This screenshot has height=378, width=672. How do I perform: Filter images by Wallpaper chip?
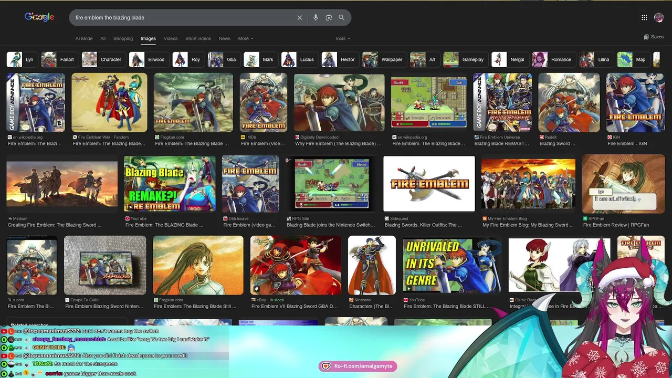click(384, 59)
